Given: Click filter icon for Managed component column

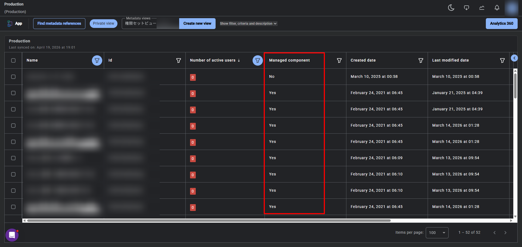Looking at the screenshot, I should click(x=339, y=60).
